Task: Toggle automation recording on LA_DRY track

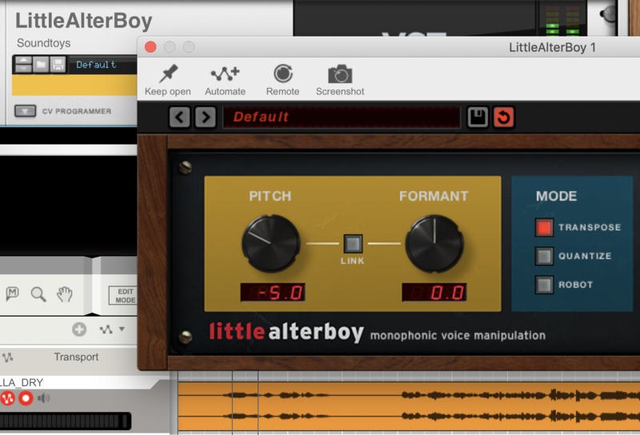Action: (x=7, y=398)
